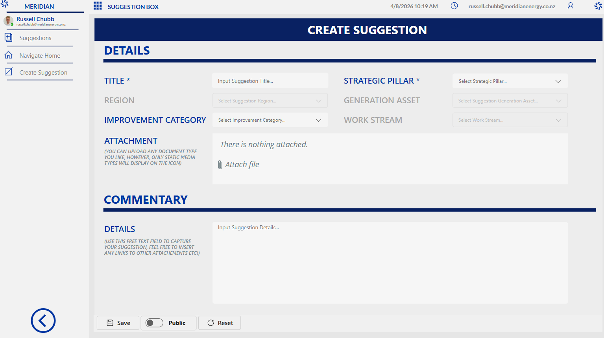Open the Generation Asset dropdown
This screenshot has height=338, width=604.
pos(510,100)
